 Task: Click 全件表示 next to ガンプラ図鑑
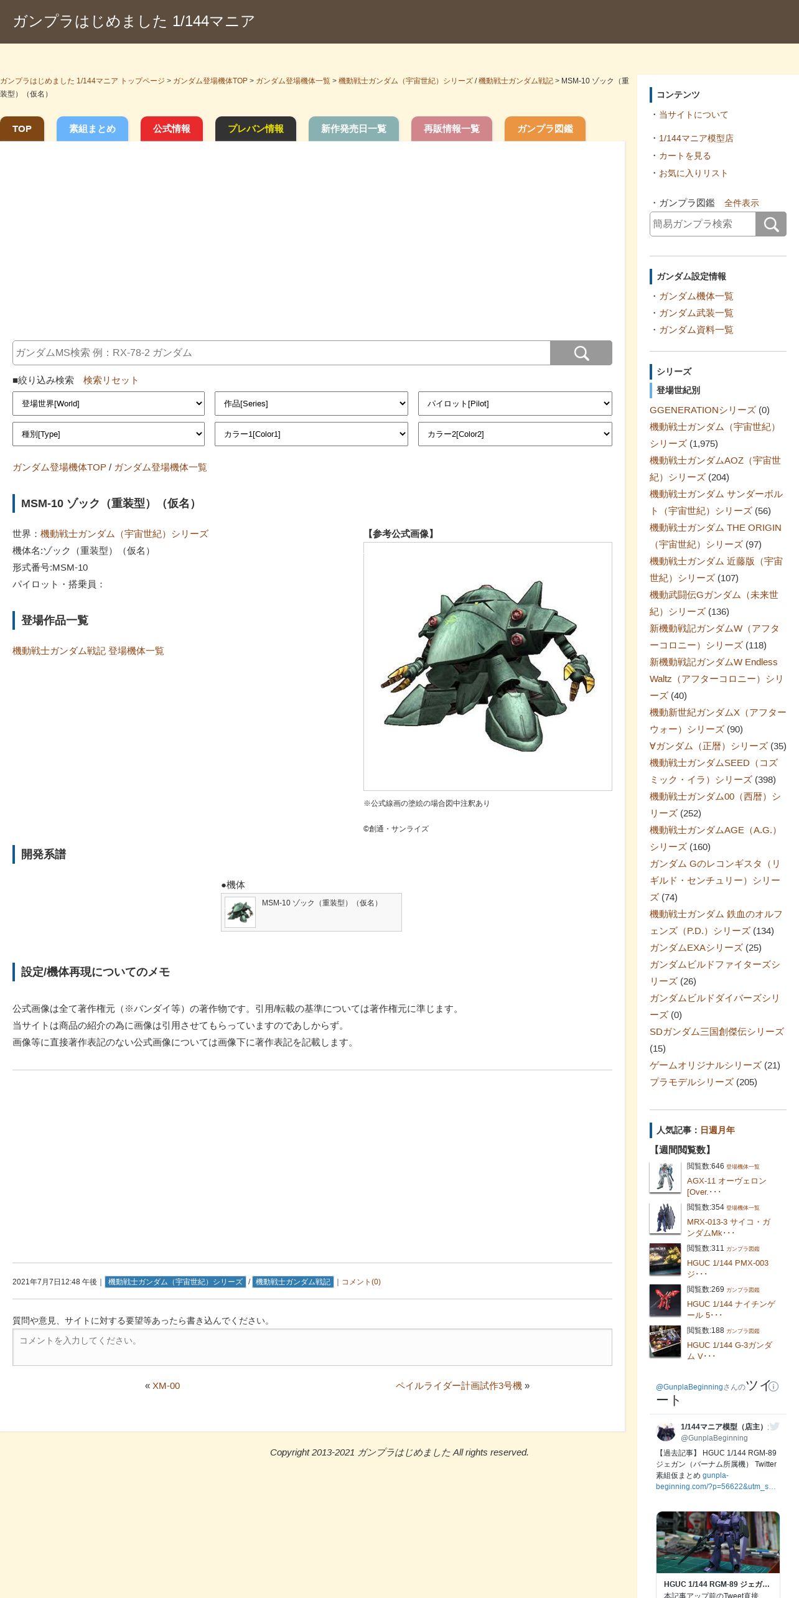click(741, 203)
